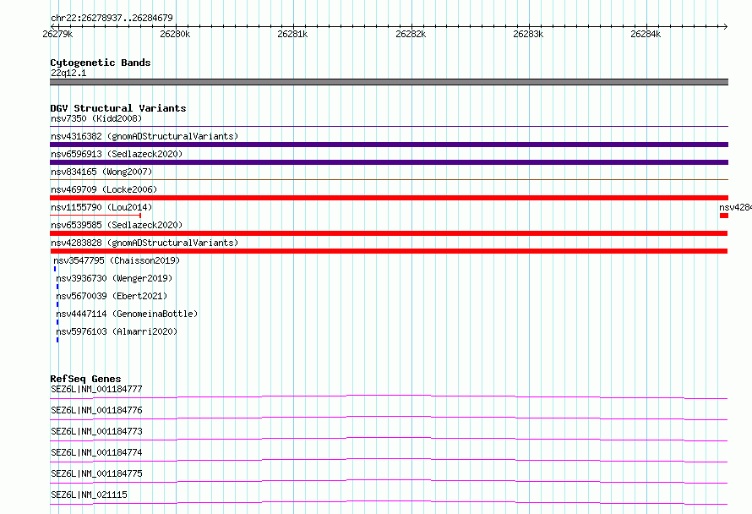752x514 pixels.
Task: Open transcript SEZ6L|NM_001184776
Action: tap(96, 410)
